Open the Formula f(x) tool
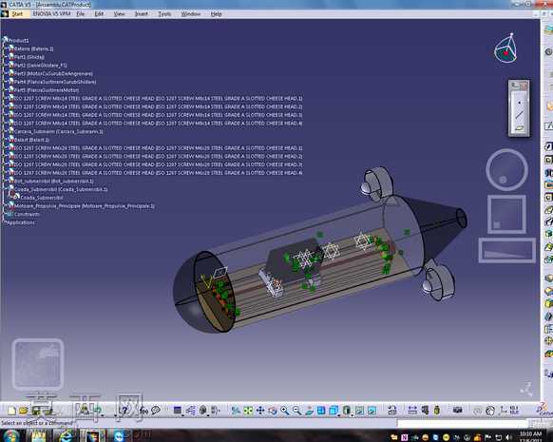Image resolution: width=553 pixels, height=442 pixels. point(143,411)
